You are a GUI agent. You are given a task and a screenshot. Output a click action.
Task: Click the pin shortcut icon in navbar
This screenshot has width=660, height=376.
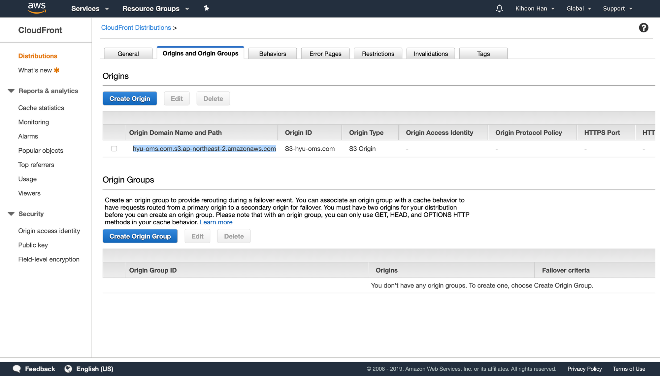tap(206, 8)
